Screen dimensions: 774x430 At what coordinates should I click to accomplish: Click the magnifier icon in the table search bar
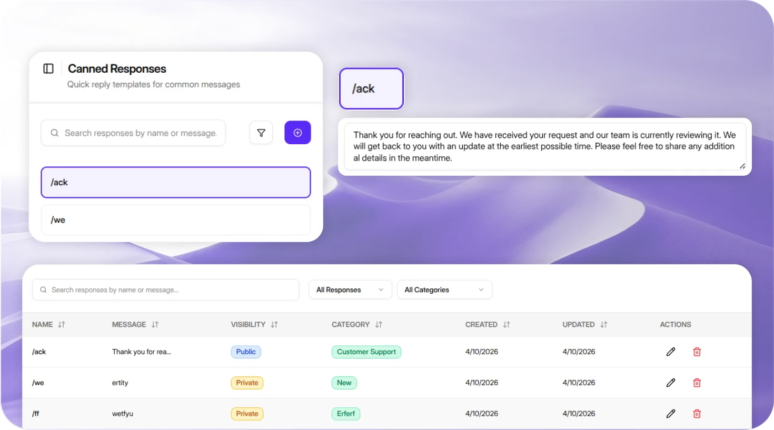point(43,289)
